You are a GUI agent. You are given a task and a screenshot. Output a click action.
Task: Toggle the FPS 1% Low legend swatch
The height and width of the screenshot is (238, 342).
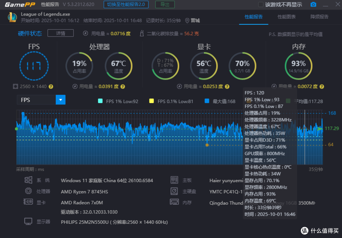(x=100, y=101)
